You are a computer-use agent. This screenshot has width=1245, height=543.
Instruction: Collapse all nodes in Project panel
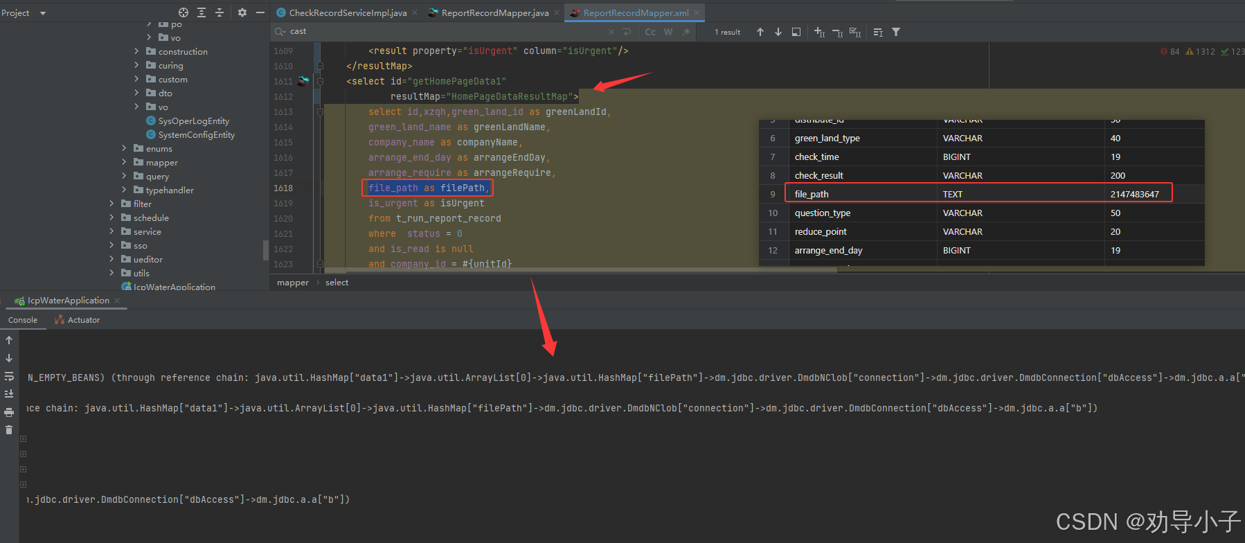click(220, 12)
